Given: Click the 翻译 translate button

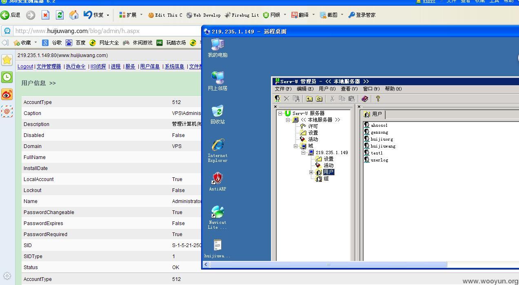Looking at the screenshot, I should point(300,15).
